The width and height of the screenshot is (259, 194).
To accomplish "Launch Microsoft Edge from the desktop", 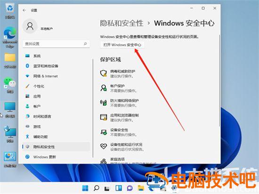I will [x=10, y=38].
